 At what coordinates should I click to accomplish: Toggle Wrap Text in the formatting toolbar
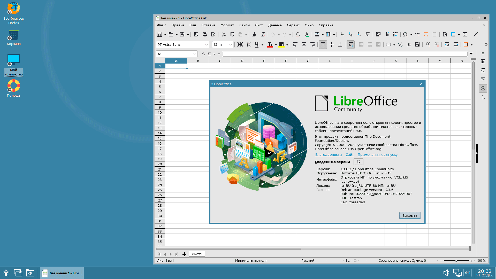coord(350,44)
